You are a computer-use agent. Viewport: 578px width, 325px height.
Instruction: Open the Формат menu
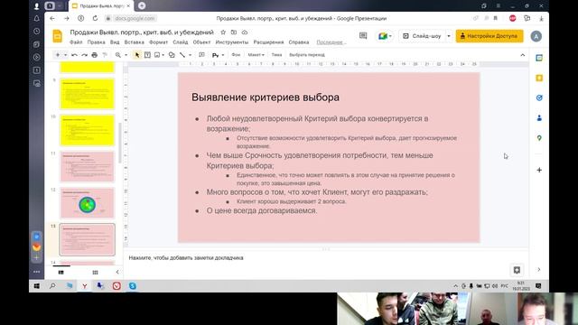(158, 42)
